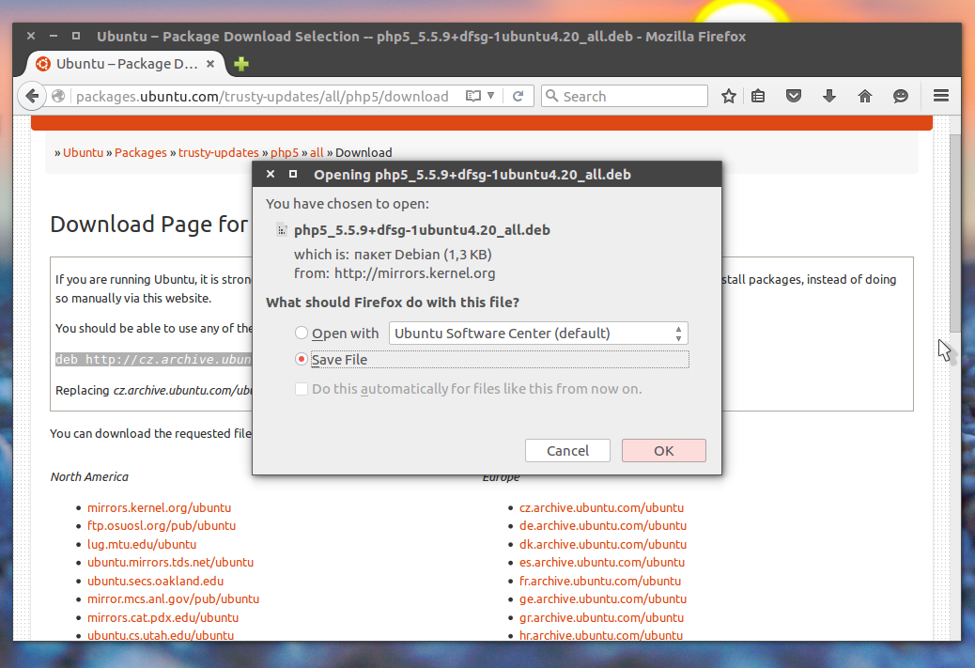Select the Ubuntu – Package D… tab
This screenshot has height=668, width=975.
[126, 64]
